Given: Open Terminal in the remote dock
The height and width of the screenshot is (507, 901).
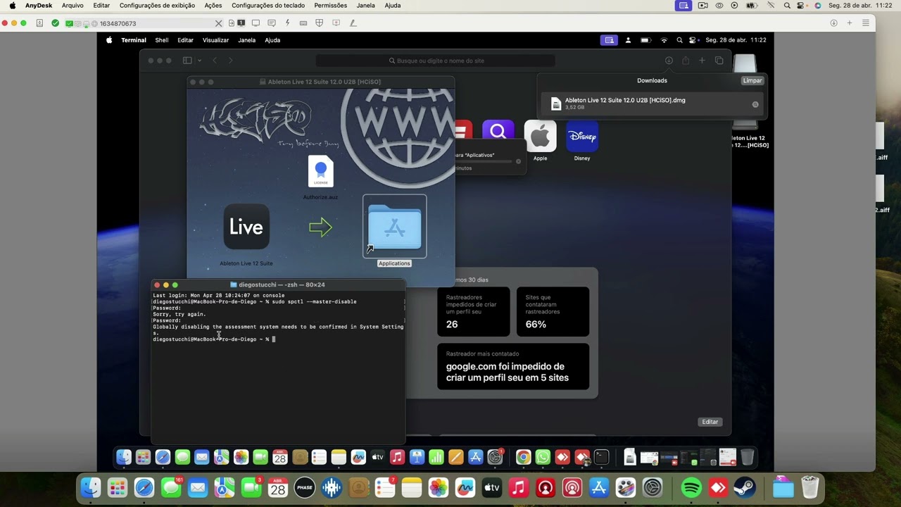Looking at the screenshot, I should pos(602,457).
